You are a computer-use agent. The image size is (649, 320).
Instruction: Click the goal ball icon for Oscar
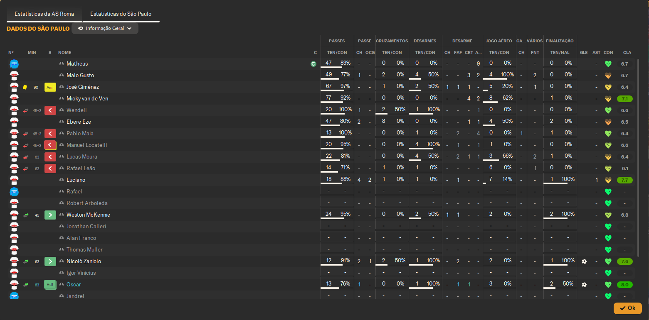coord(584,285)
